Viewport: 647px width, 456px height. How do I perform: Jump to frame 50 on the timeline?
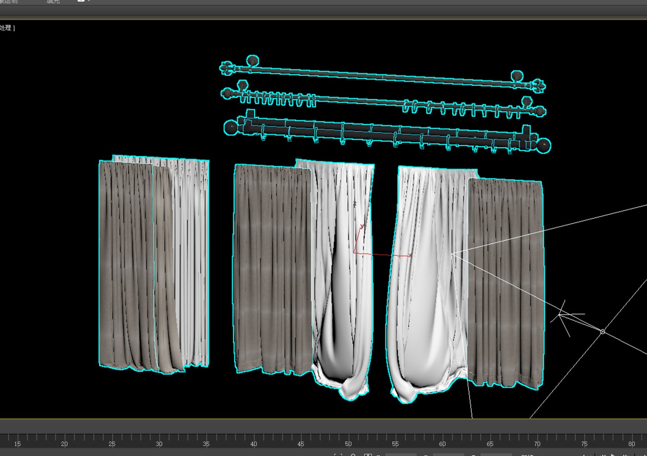click(348, 444)
